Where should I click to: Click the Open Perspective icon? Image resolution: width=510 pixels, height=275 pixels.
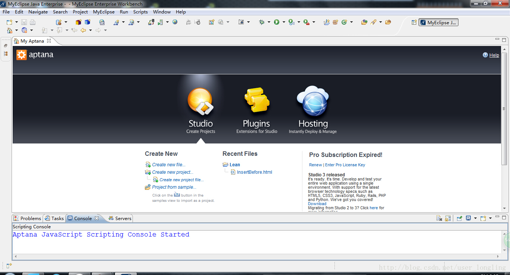(x=414, y=22)
